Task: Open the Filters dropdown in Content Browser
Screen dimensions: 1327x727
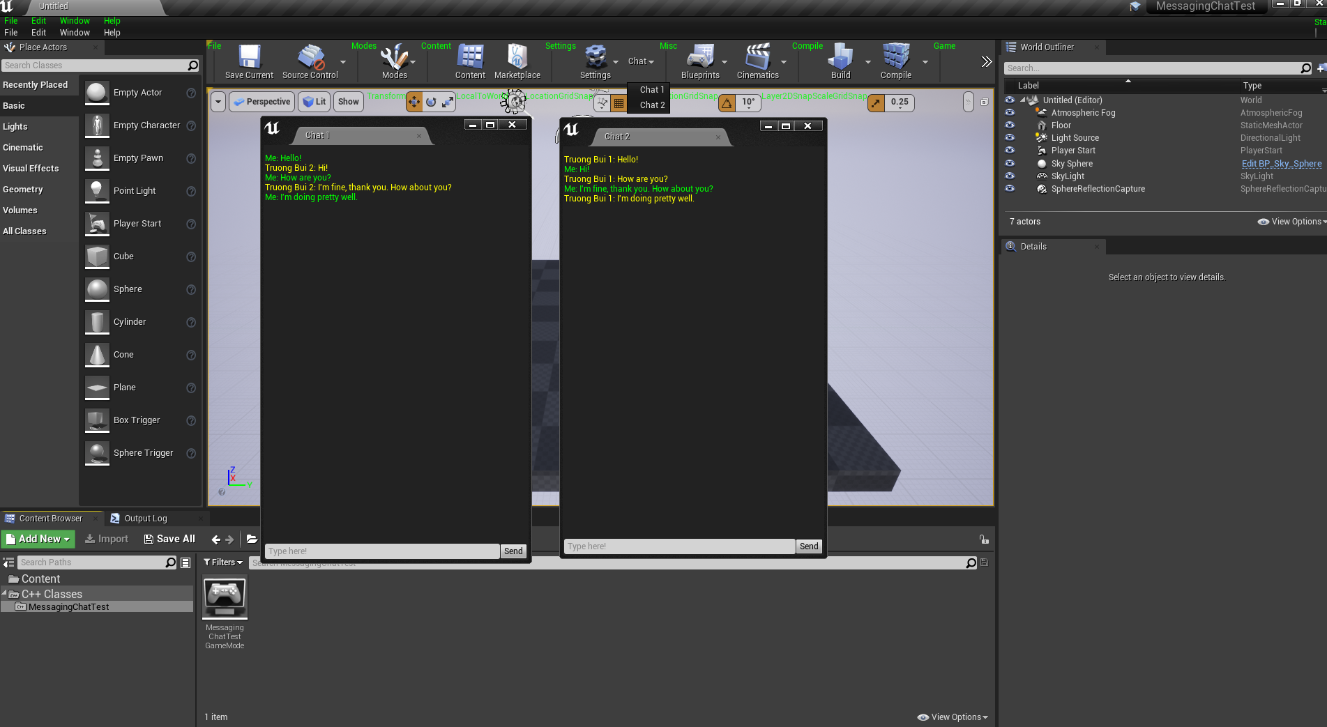Action: 223,563
